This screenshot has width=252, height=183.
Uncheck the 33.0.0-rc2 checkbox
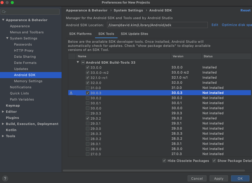tap(88, 73)
